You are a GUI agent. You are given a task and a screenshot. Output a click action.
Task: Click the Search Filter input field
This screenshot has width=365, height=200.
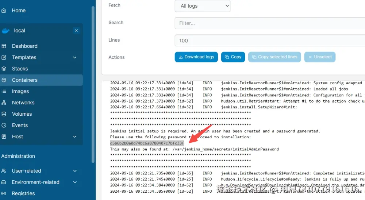coord(270,23)
